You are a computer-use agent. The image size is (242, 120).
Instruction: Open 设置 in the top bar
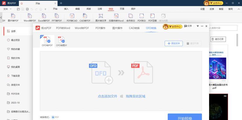point(202,9)
